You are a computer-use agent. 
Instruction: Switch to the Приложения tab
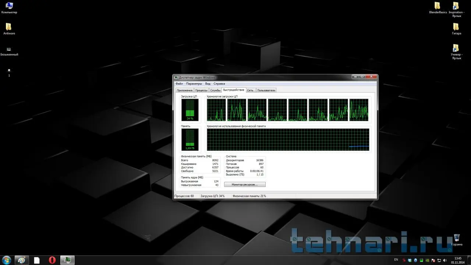[184, 90]
